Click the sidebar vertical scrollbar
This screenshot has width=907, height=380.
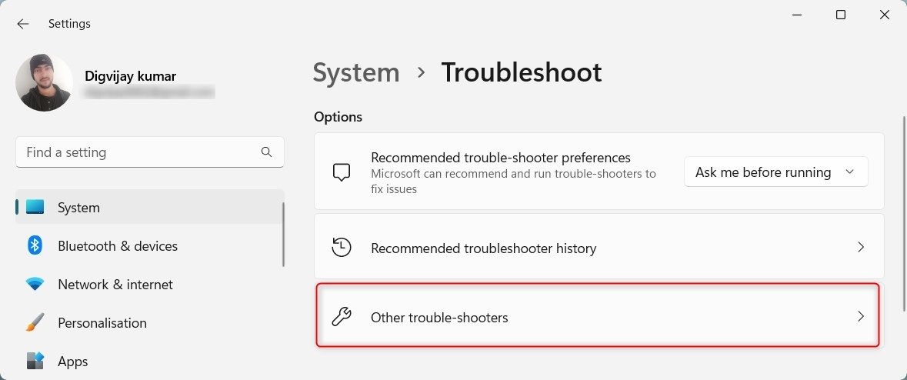click(283, 235)
